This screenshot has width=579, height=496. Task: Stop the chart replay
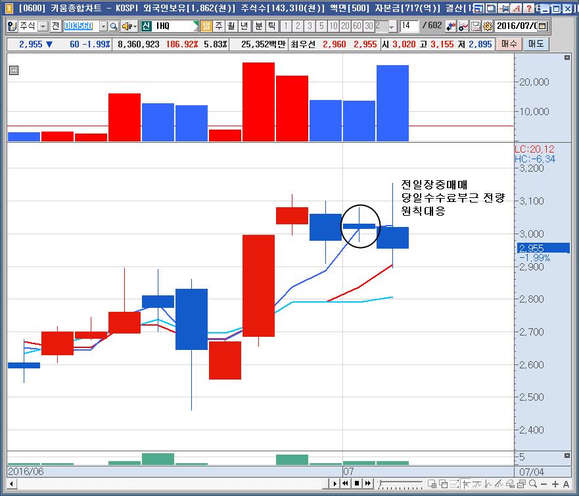357,484
